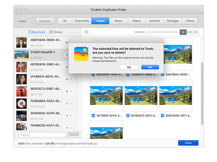Click the 1B17992F-EFFD-4 landscape thumbnail

click(106, 95)
